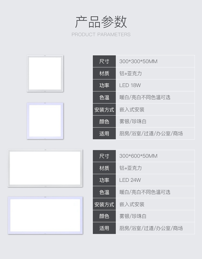Click the second table's 功率 label cell

click(104, 180)
